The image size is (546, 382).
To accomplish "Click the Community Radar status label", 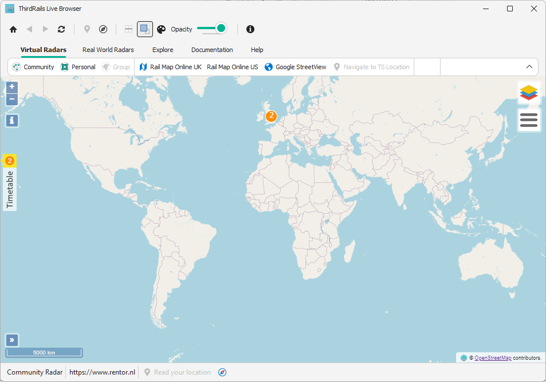I will coord(35,372).
